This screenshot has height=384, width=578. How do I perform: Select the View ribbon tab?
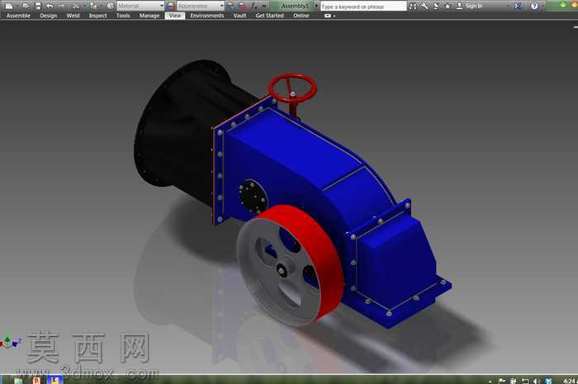(x=175, y=16)
